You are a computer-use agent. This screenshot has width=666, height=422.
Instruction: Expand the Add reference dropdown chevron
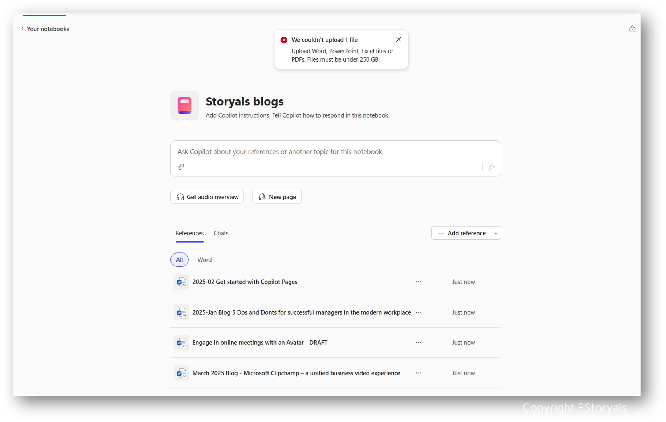[496, 233]
